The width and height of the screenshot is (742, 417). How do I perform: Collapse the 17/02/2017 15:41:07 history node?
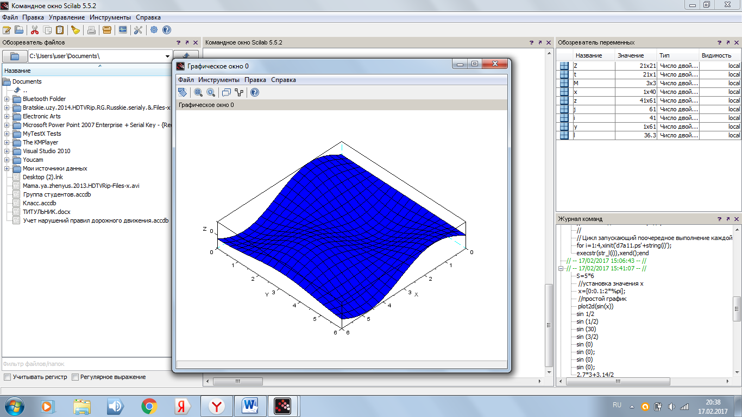(x=562, y=268)
